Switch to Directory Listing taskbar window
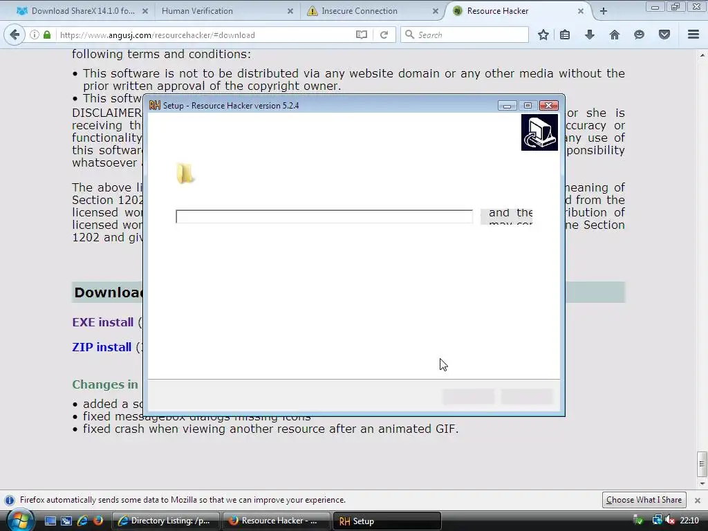The width and height of the screenshot is (708, 531). (x=165, y=521)
